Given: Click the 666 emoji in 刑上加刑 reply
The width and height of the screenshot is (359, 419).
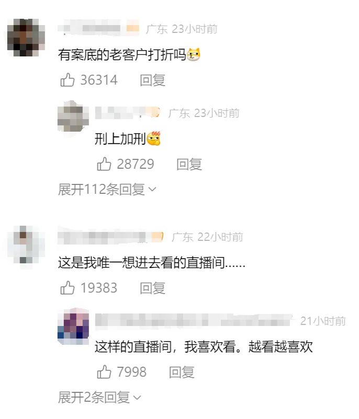Looking at the screenshot, I should [x=154, y=138].
